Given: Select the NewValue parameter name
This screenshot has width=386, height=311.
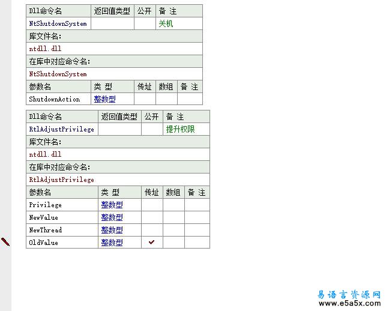Looking at the screenshot, I should 44,217.
